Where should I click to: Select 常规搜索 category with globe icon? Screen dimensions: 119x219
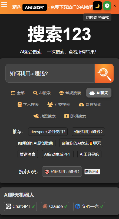(x=70, y=93)
